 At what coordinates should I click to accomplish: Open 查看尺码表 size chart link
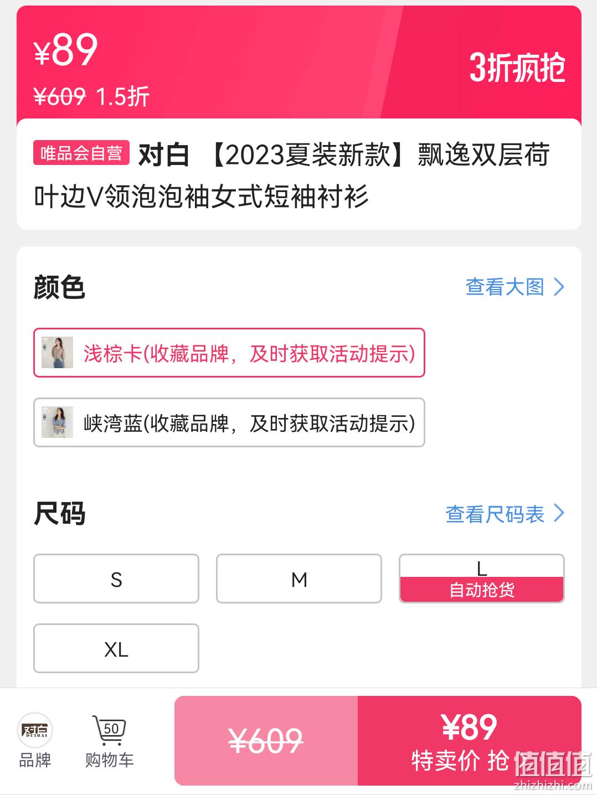[x=495, y=514]
